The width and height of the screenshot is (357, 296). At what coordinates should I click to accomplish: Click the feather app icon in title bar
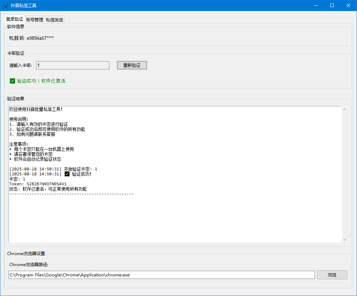6,5
